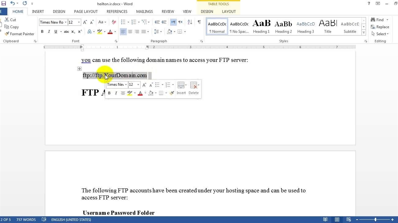Click the table move handle icon
The width and height of the screenshot is (398, 223).
point(80,69)
